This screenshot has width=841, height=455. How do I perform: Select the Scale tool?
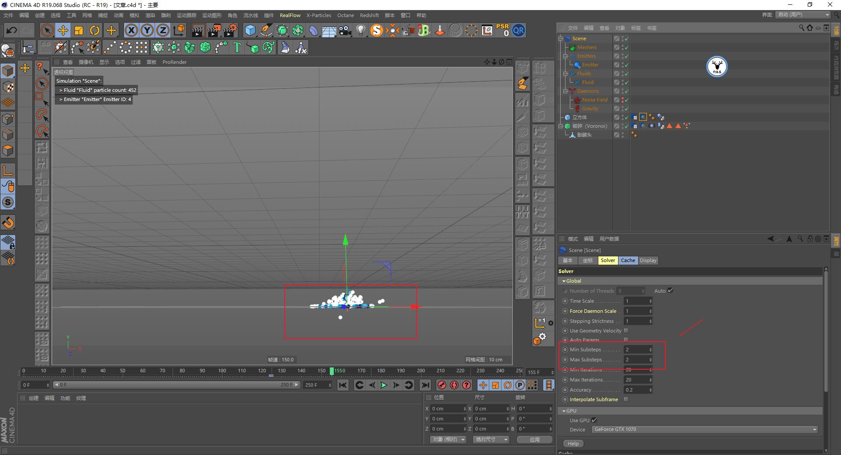tap(79, 30)
